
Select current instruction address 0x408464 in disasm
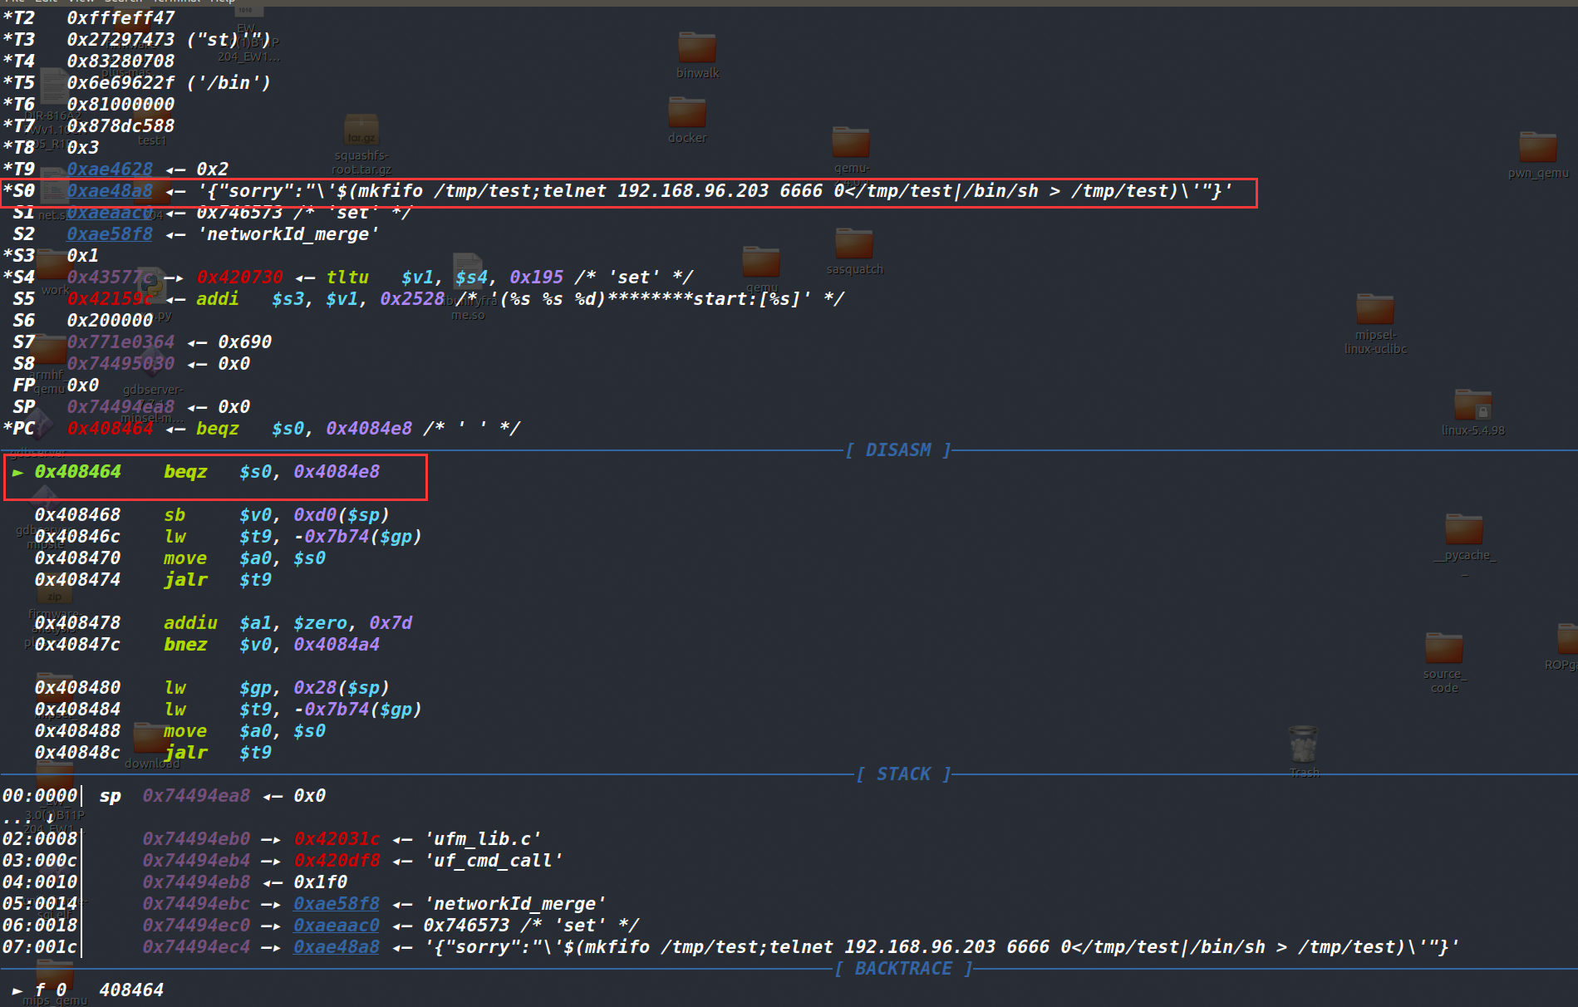tap(77, 472)
